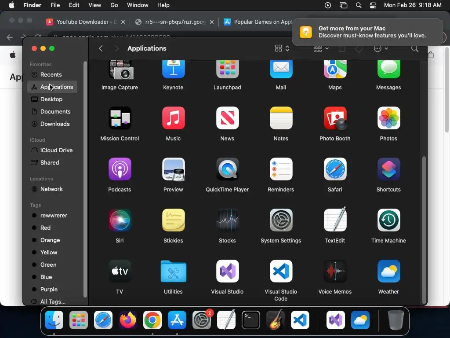Screen dimensions: 450x338
Task: Open the Help menu
Action: point(163,5)
